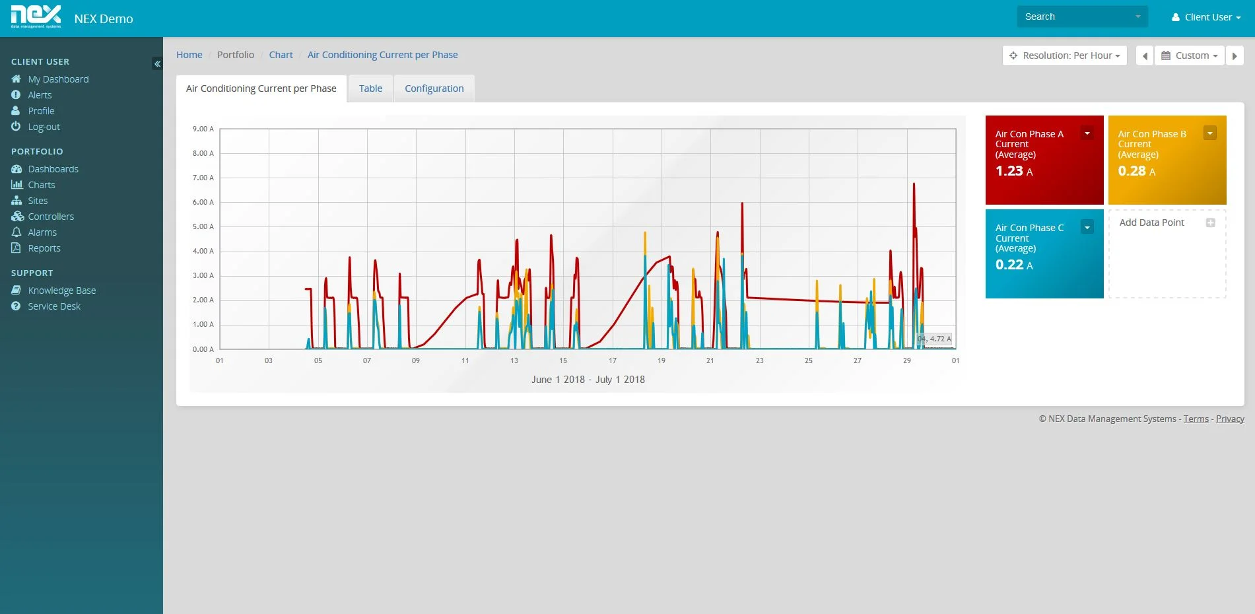Collapse the sidebar with double-chevron icon
Screen dimensions: 1255x614
pyautogui.click(x=157, y=63)
